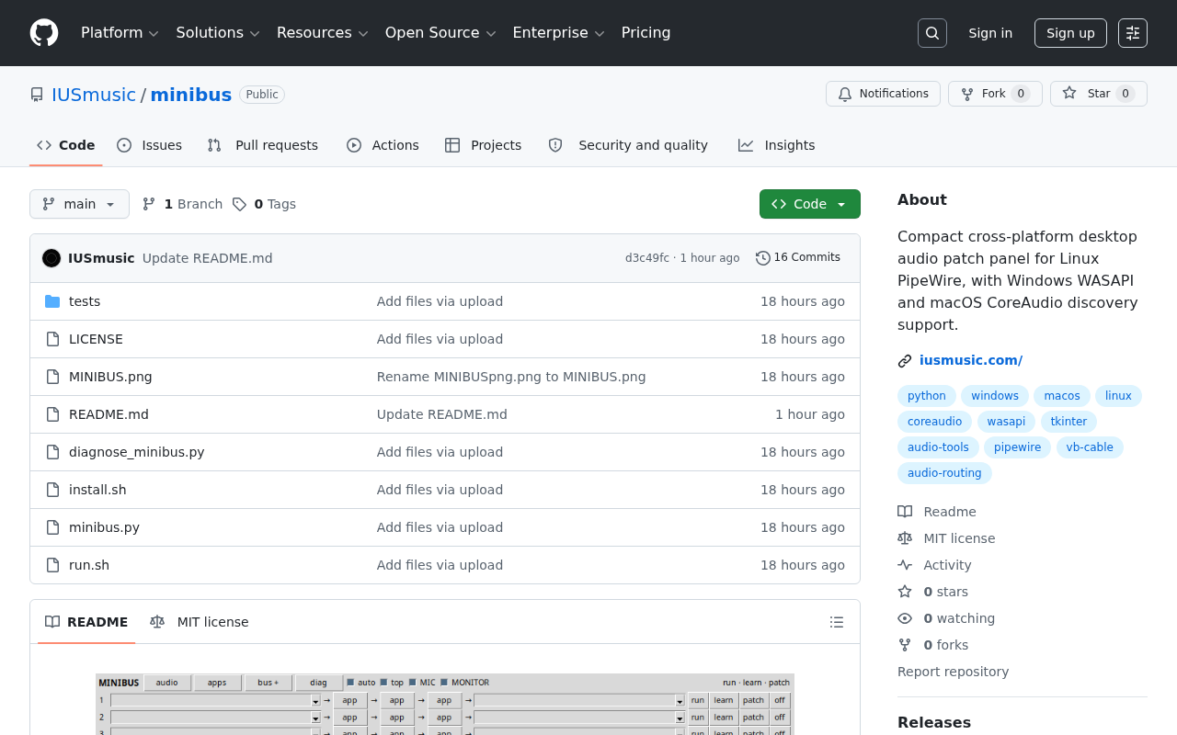Click the file icon beside MINIBUS.png
1177x735 pixels.
(x=52, y=377)
